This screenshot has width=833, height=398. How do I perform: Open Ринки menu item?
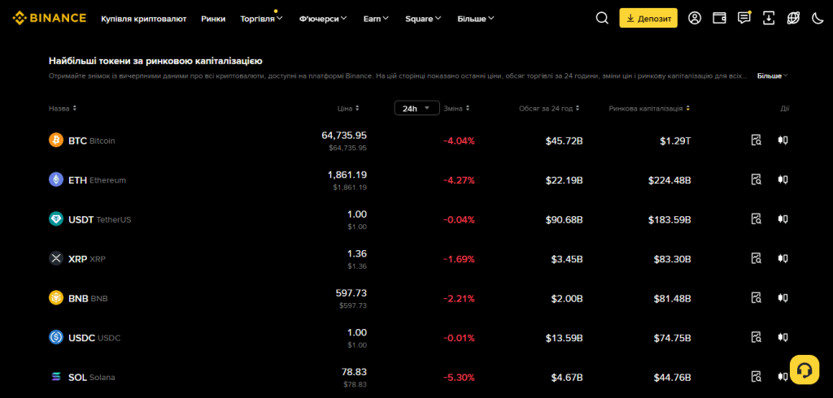tap(213, 19)
